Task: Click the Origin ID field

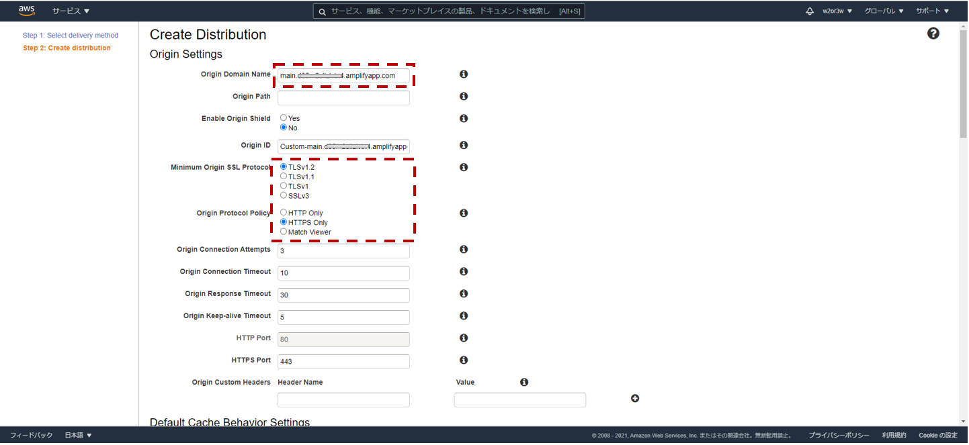Action: pos(343,147)
